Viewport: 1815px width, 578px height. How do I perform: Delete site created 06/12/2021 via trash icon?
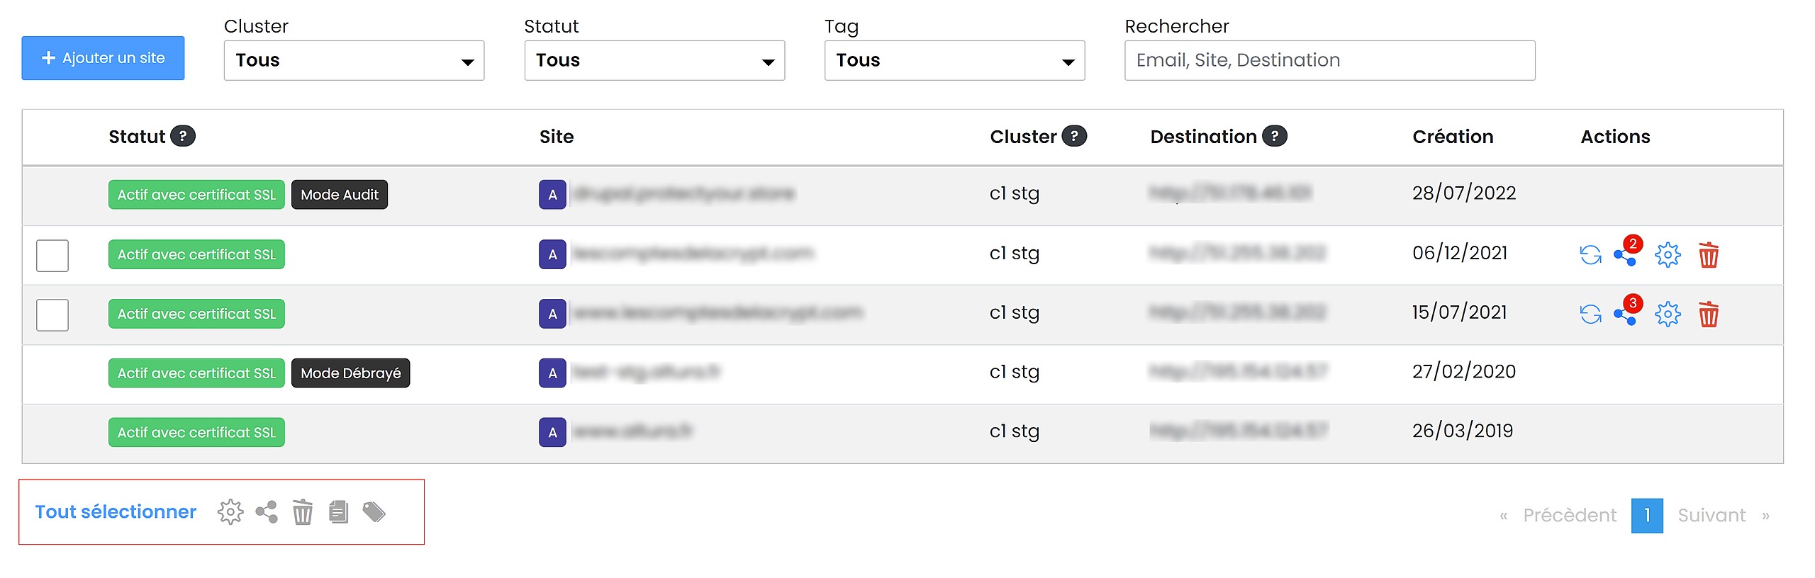click(x=1709, y=255)
